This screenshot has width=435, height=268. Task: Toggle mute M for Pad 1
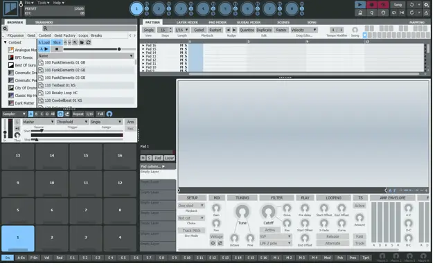point(143,158)
